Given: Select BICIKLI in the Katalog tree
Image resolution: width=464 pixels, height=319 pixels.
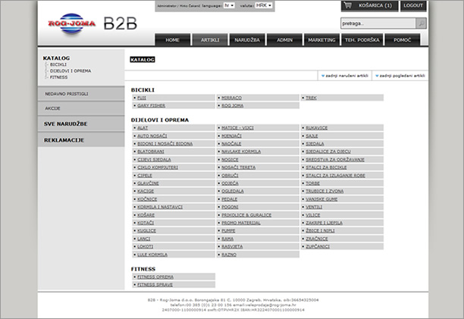Looking at the screenshot, I should (58, 64).
